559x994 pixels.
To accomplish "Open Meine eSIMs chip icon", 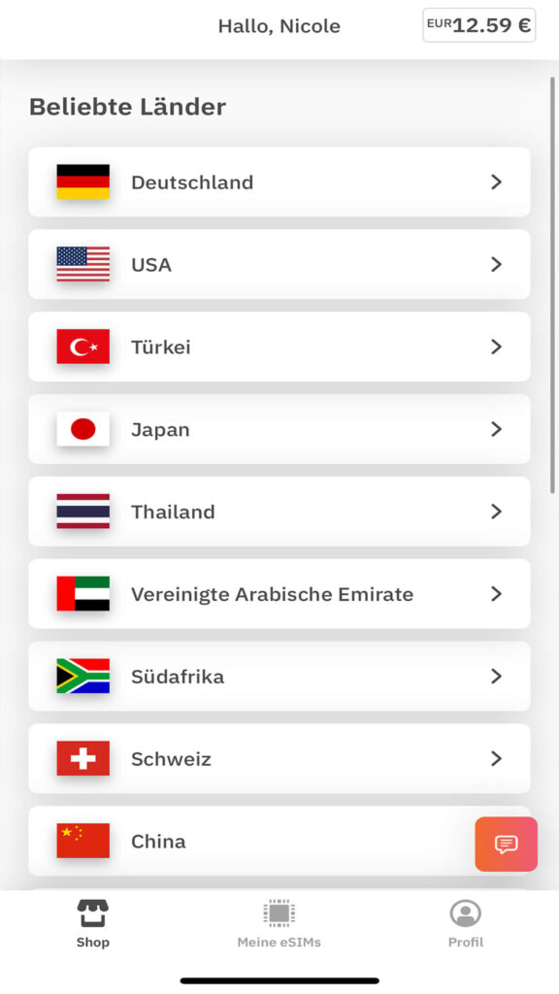I will coord(279,913).
